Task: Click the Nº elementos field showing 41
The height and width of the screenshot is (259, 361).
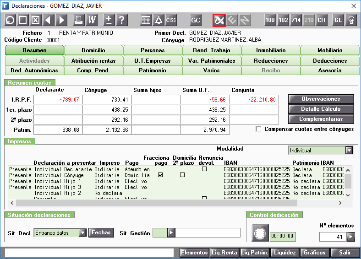Action: click(333, 237)
